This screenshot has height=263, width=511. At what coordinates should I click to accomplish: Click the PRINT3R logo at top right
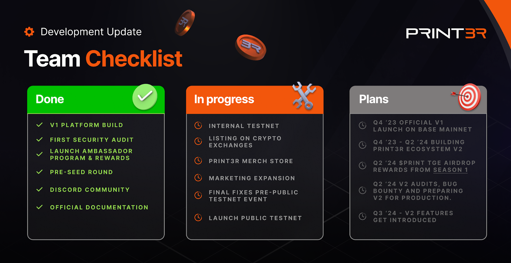coord(446,33)
